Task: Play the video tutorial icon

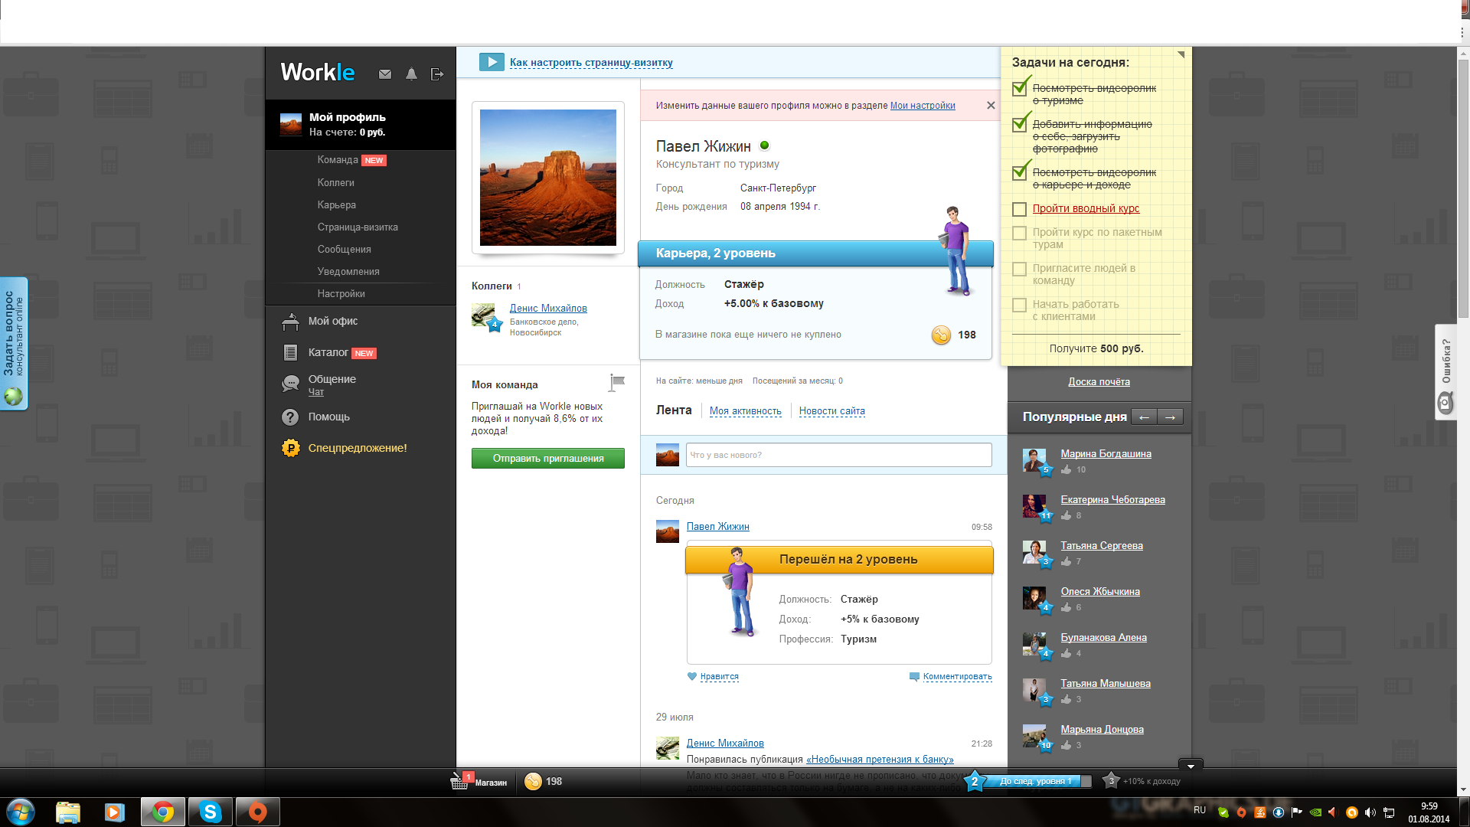Action: point(492,62)
